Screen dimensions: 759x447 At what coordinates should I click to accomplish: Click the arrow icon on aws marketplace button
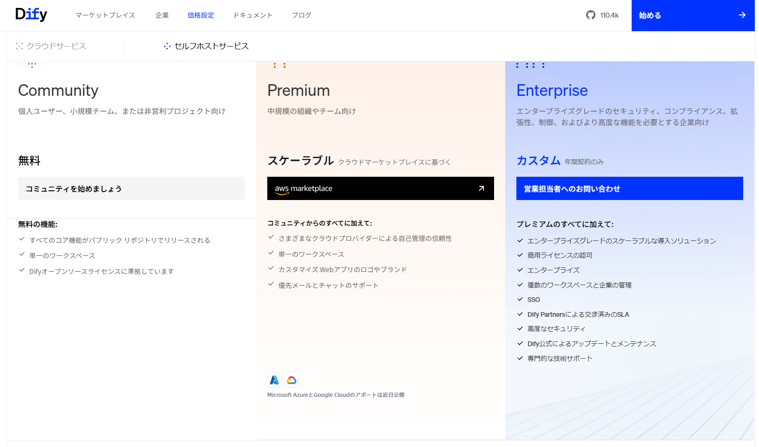point(482,188)
